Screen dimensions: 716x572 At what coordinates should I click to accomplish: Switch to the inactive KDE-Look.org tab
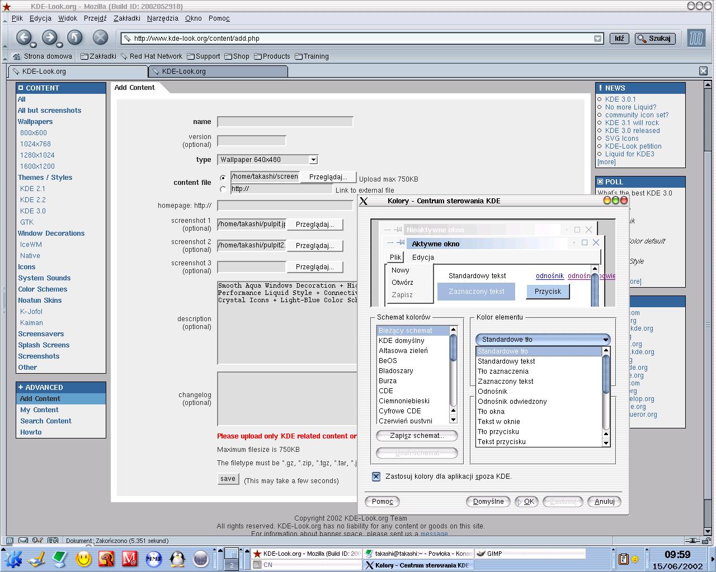[x=218, y=71]
